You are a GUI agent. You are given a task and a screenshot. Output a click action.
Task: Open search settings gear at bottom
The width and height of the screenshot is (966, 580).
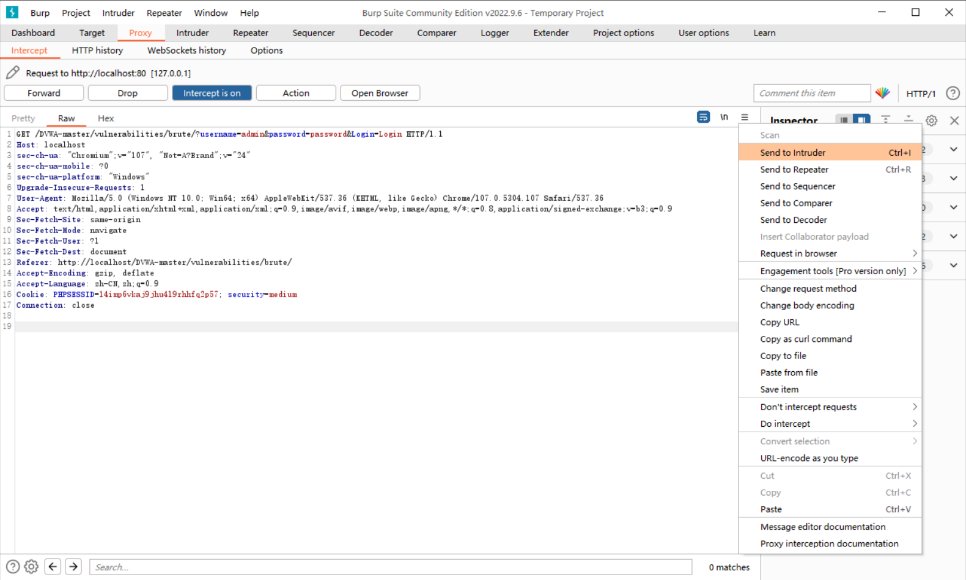point(31,567)
